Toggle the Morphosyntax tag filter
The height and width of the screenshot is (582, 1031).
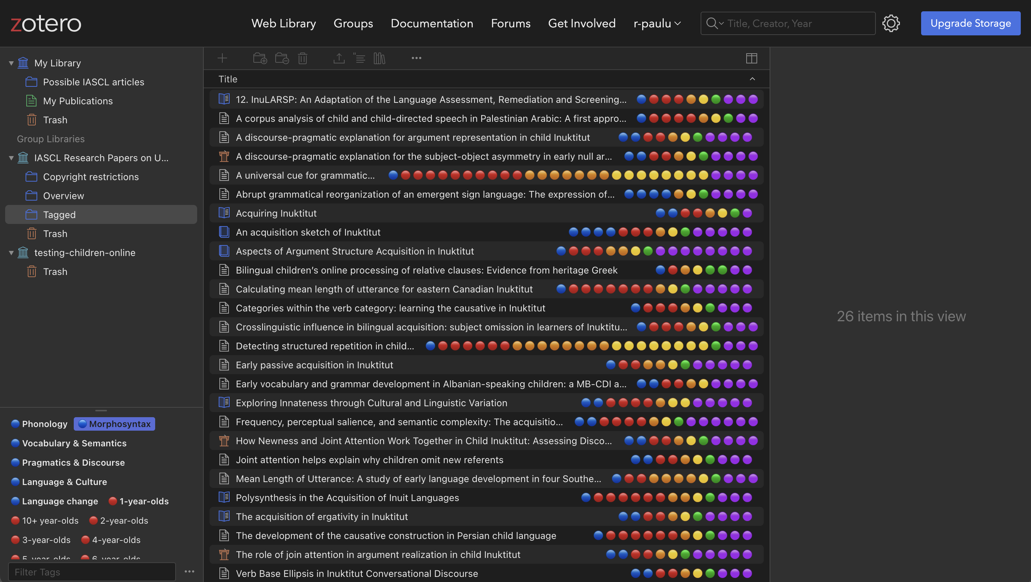tap(115, 424)
